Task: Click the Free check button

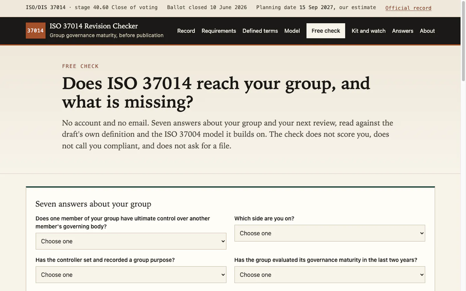Action: (x=326, y=31)
